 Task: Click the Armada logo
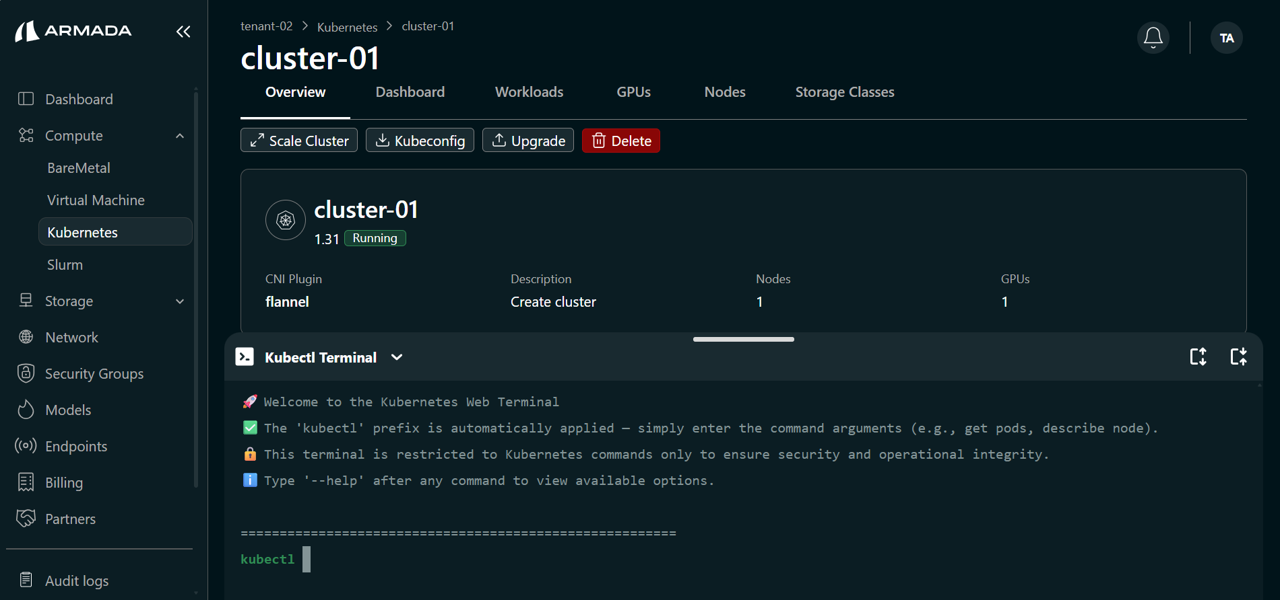pyautogui.click(x=73, y=31)
